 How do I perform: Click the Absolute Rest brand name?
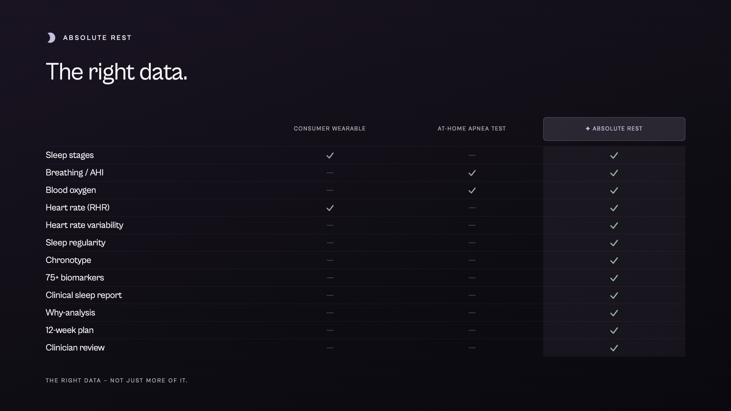(x=97, y=38)
